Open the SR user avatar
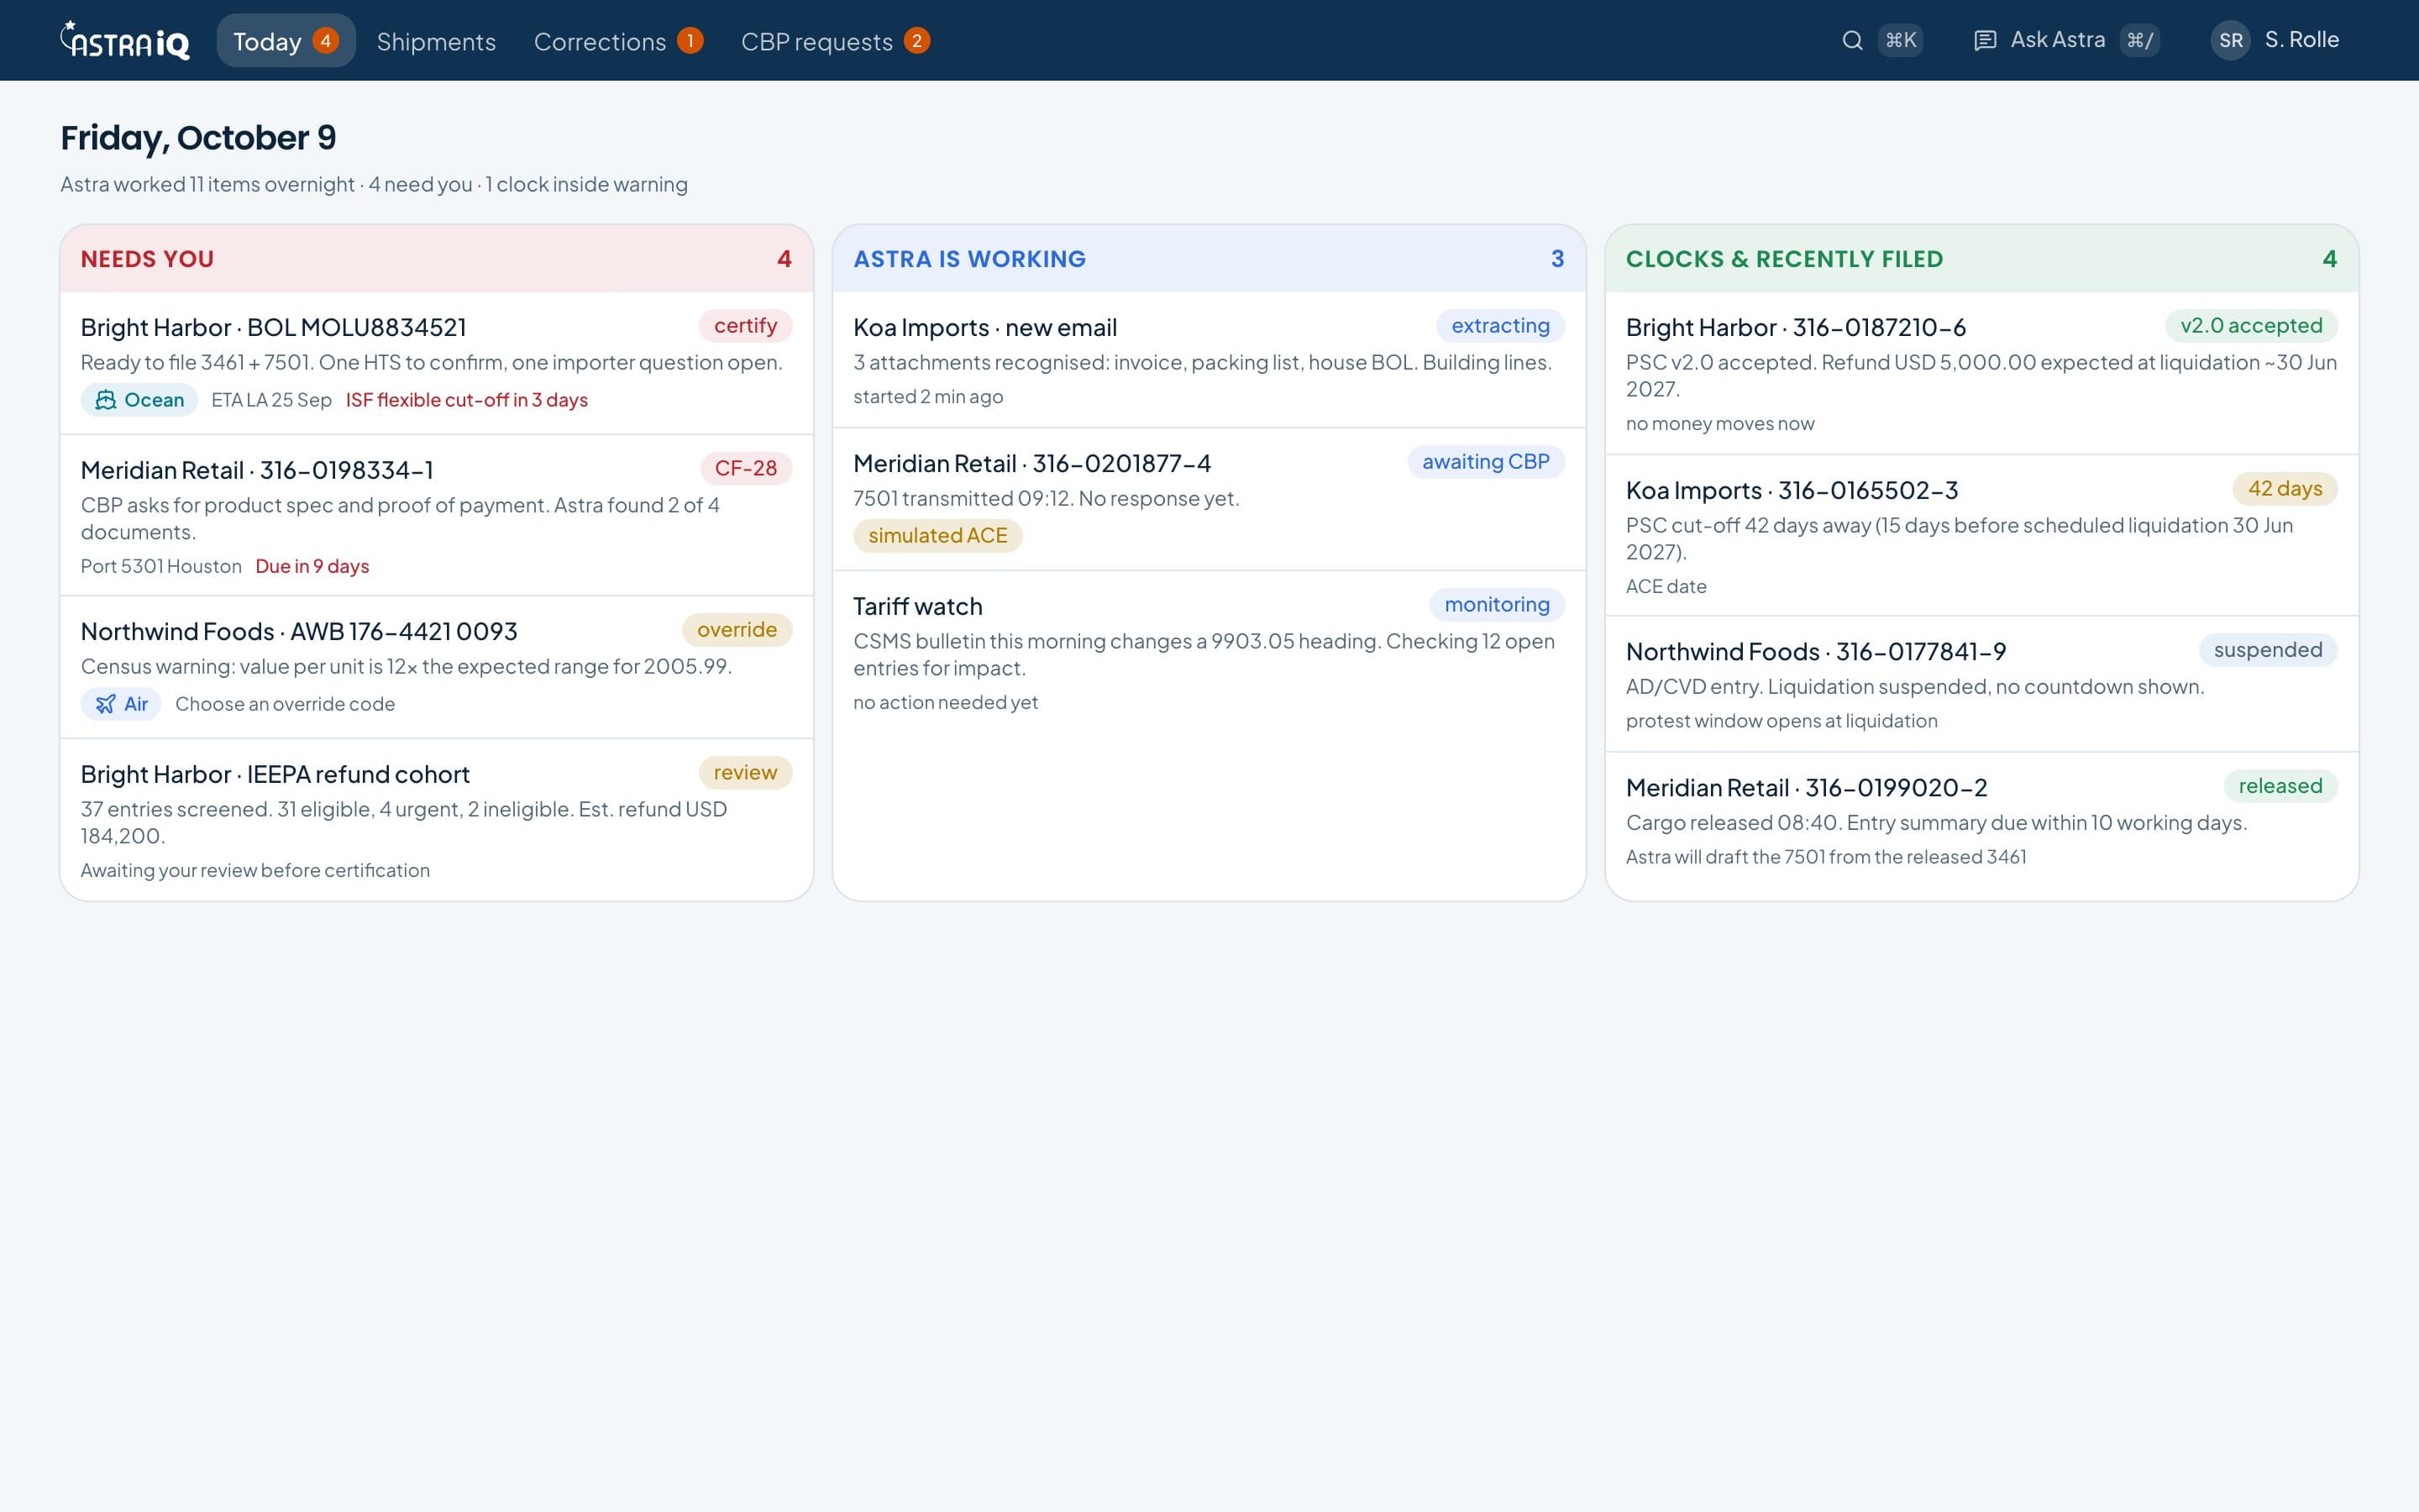The image size is (2419, 1512). coord(2230,40)
